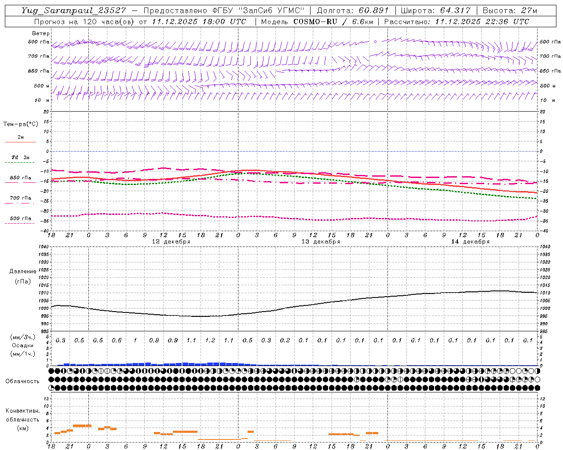Select the 'Долгота: 60.891' longitude text
Screen dimensions: 563x450
coord(352,11)
